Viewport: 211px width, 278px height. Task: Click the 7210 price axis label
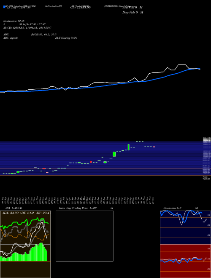click(x=205, y=177)
